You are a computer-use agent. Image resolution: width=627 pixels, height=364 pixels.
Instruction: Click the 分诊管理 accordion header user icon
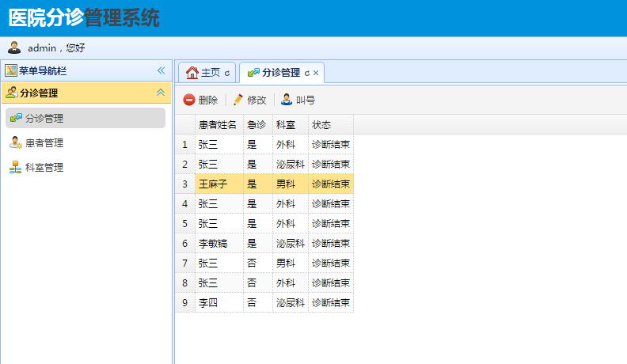(12, 93)
